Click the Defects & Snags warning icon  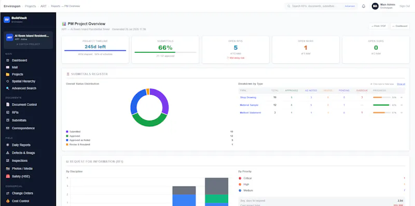[7, 153]
